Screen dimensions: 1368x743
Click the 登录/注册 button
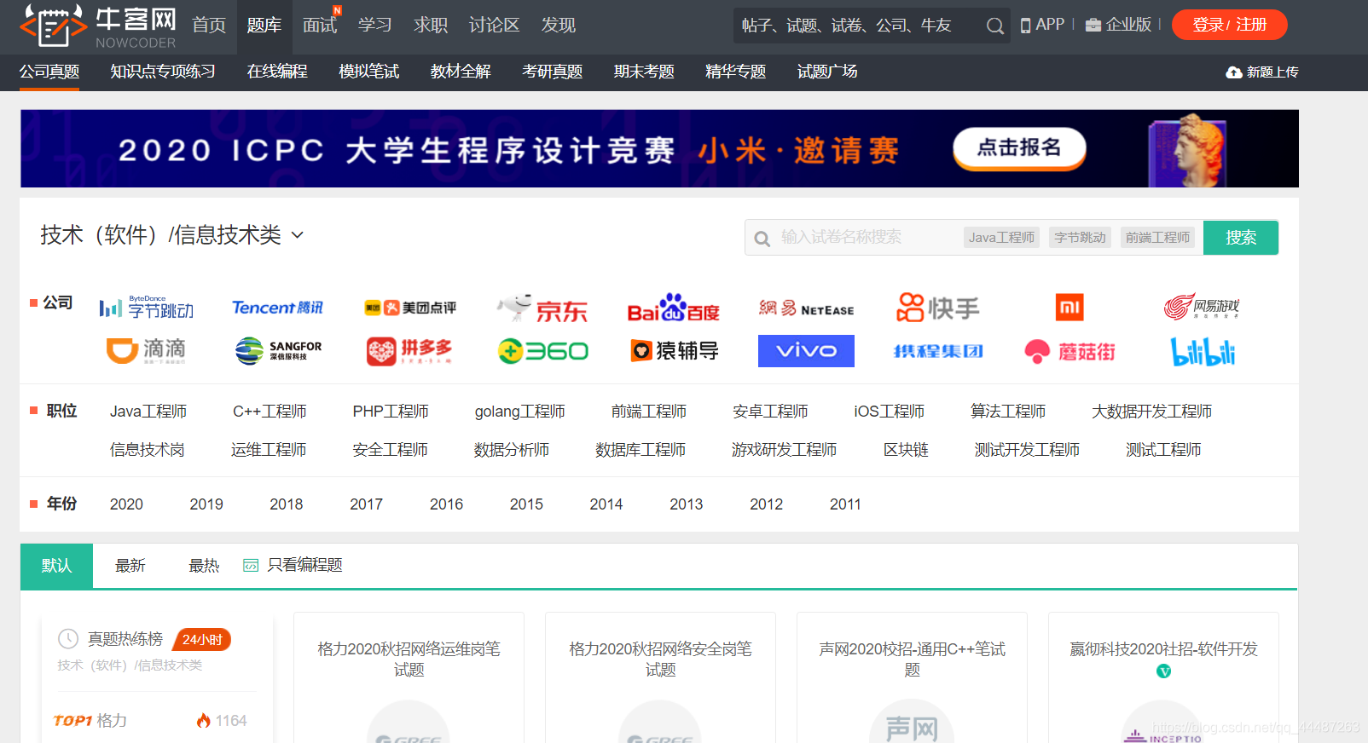[x=1230, y=25]
